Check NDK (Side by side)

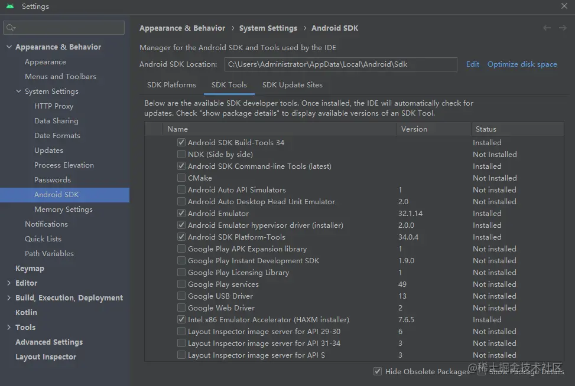[x=181, y=154]
